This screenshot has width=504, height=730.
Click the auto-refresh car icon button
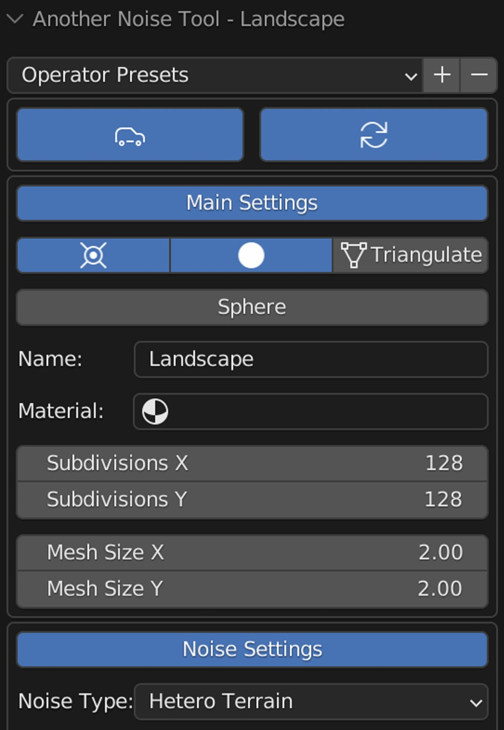(x=130, y=135)
